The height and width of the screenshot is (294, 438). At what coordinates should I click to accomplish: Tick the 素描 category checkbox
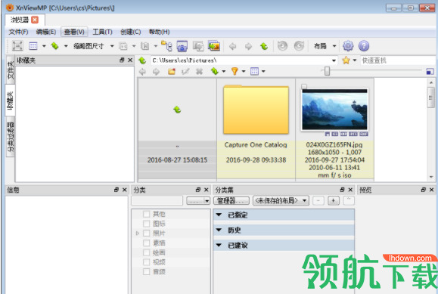coord(146,243)
